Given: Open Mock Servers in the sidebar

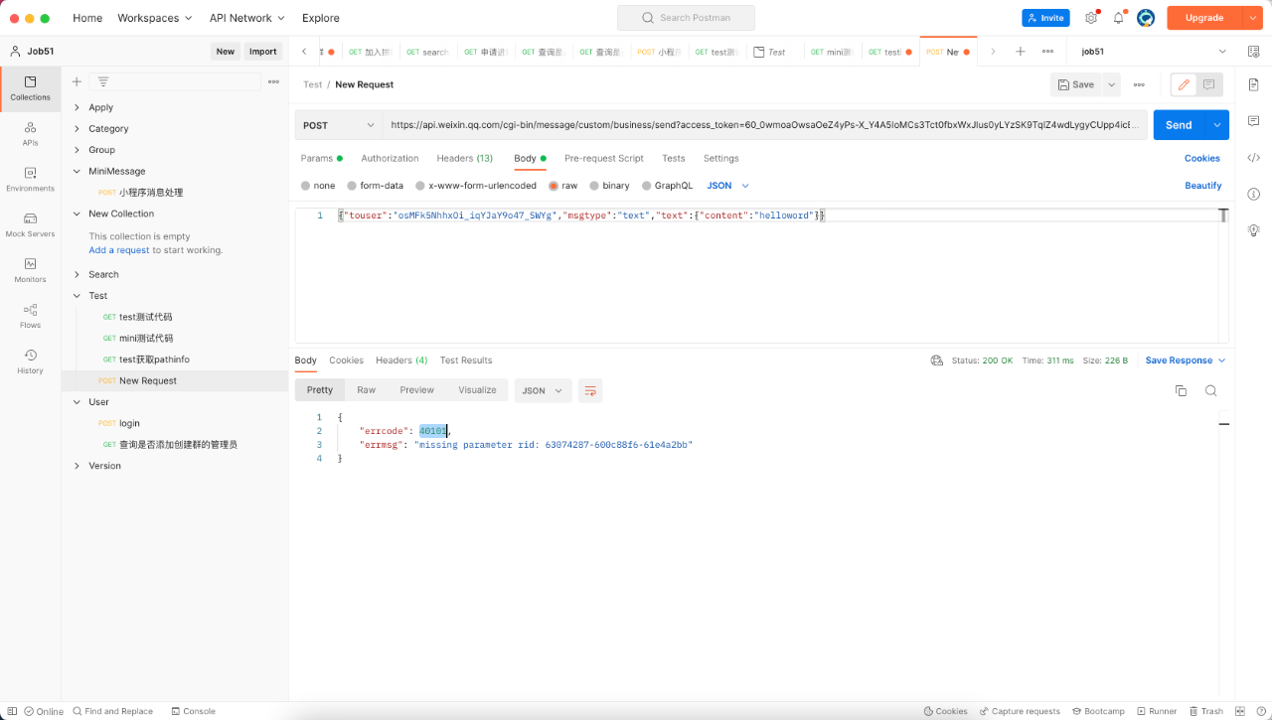Looking at the screenshot, I should pyautogui.click(x=30, y=225).
